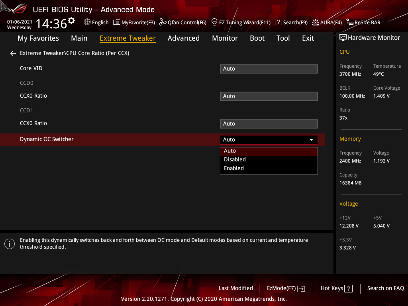Click the CPU frequency value 3700 MHz
This screenshot has height=306, width=408.
(x=350, y=74)
